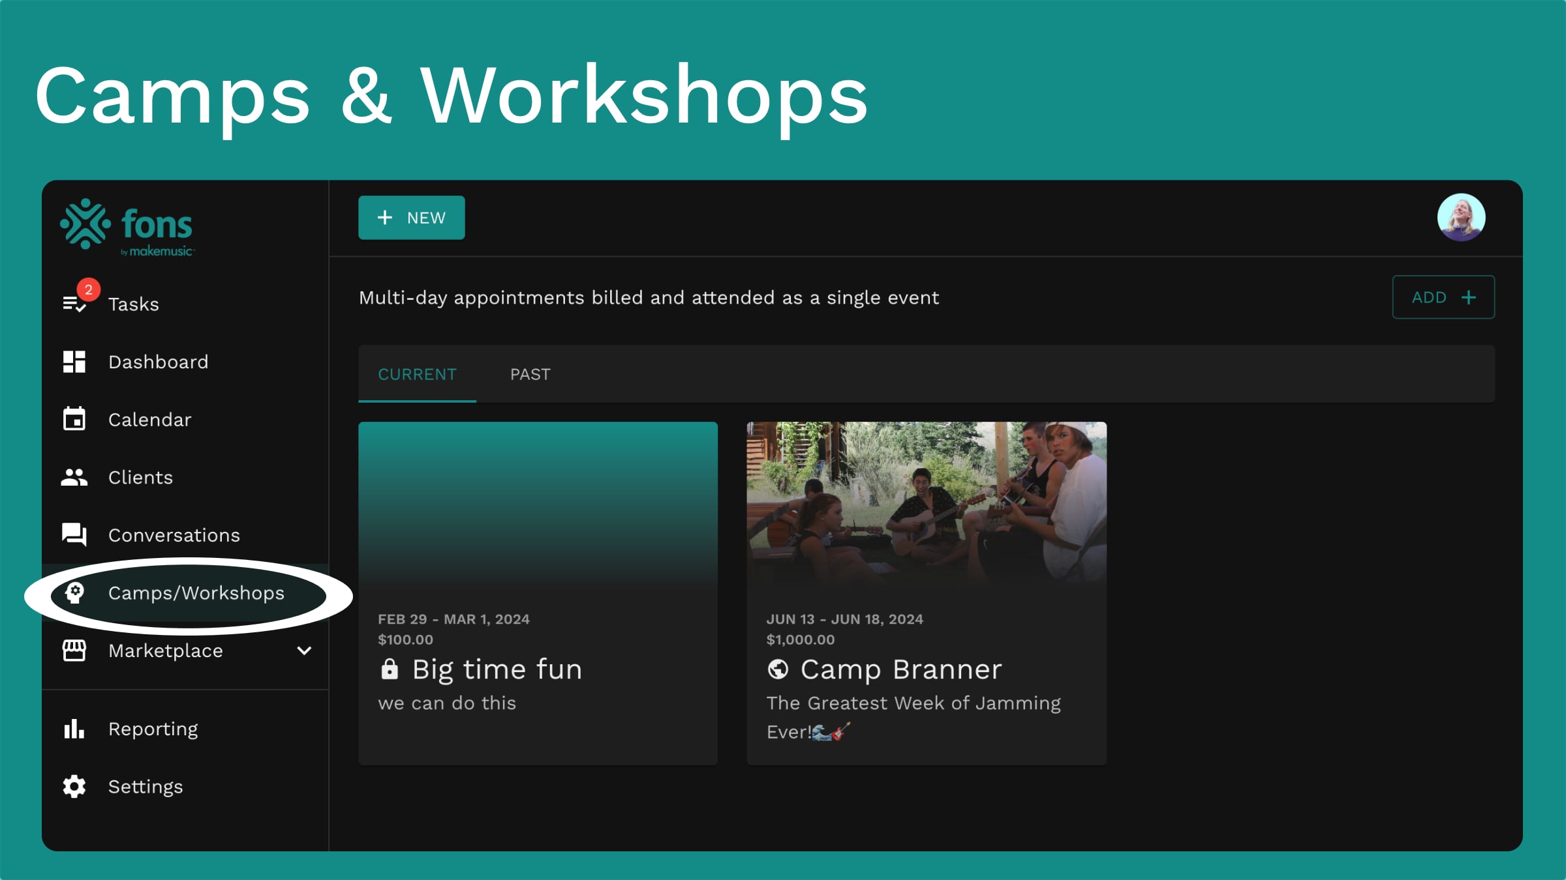Open the Big time fun title

click(497, 669)
